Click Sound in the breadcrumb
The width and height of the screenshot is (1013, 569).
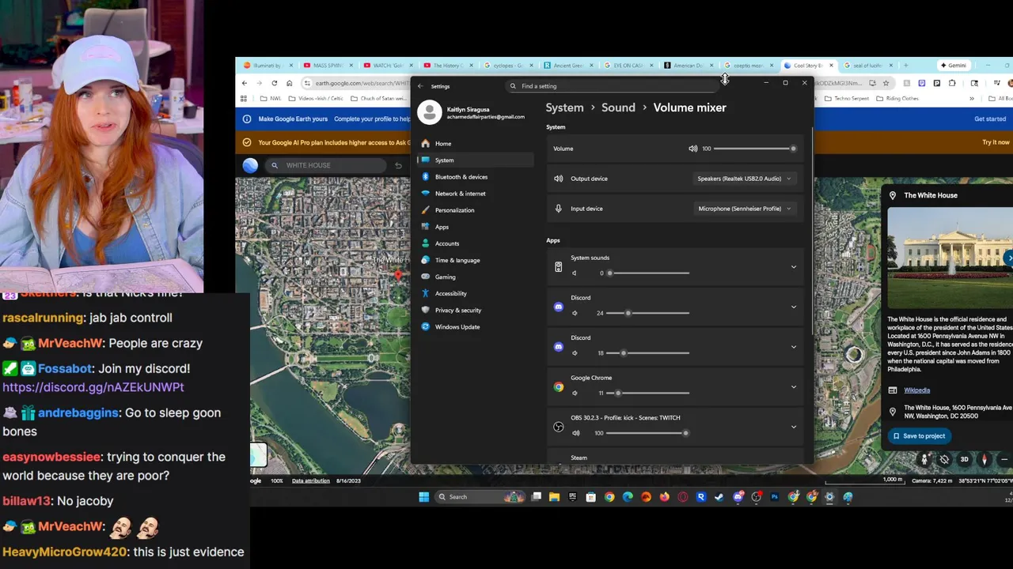tap(618, 107)
